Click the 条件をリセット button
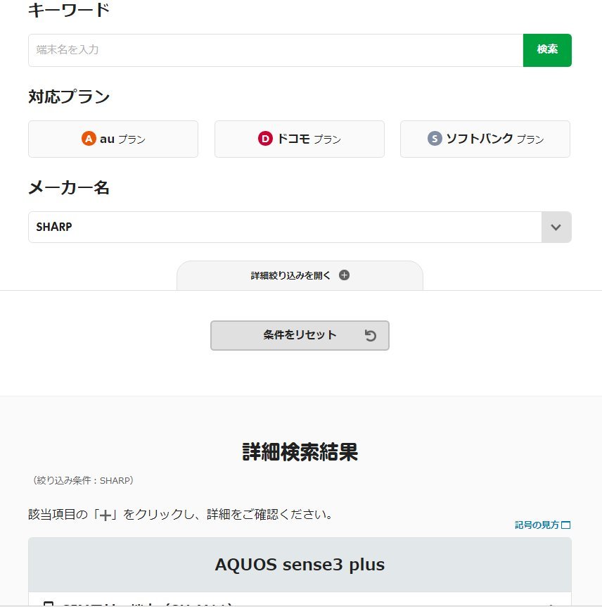This screenshot has width=602, height=607. click(x=300, y=336)
